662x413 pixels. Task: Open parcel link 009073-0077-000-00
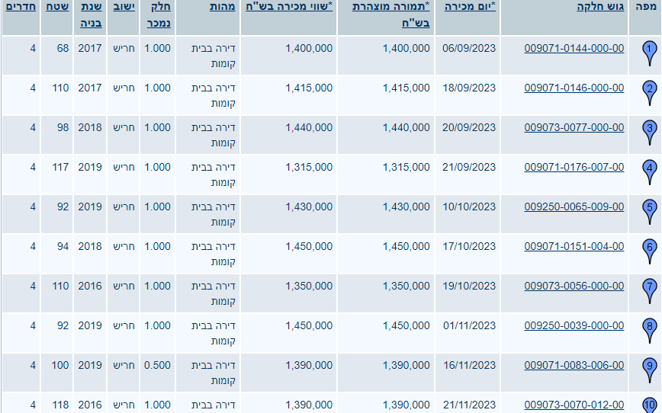click(574, 127)
